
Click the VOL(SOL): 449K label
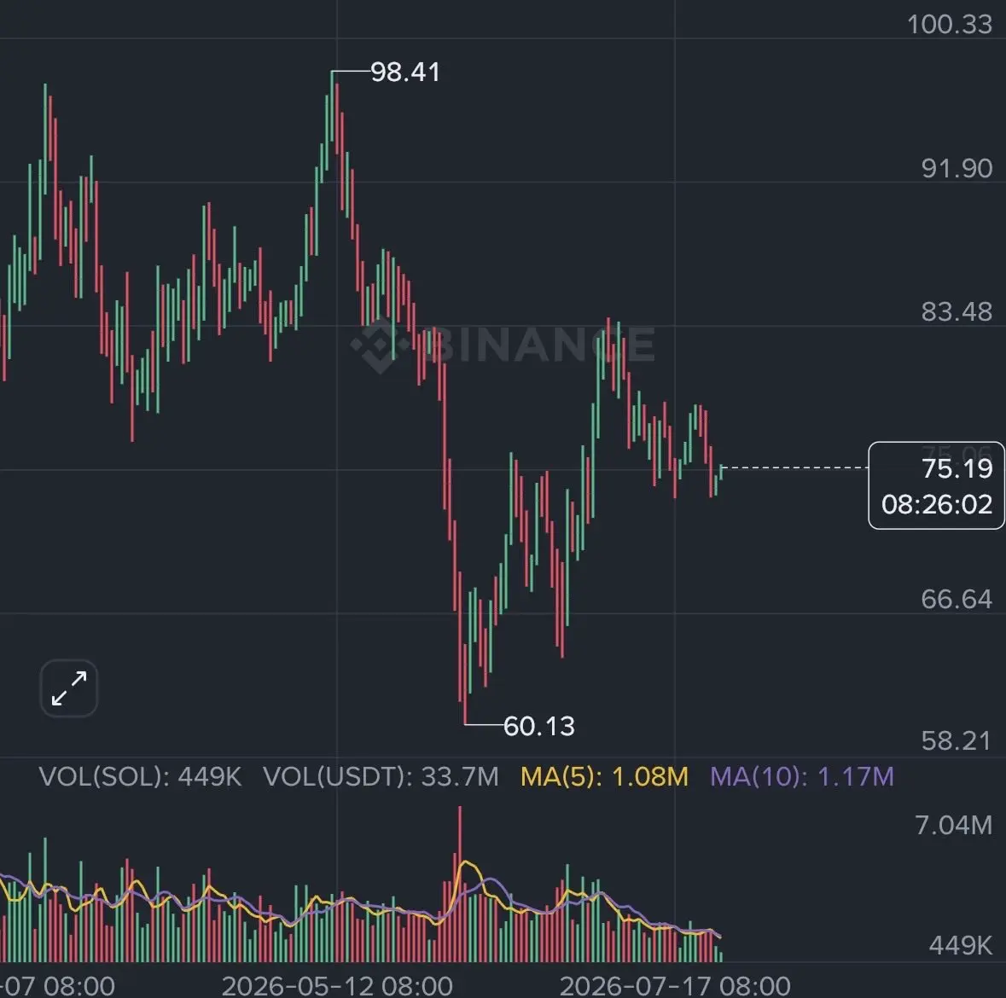141,777
